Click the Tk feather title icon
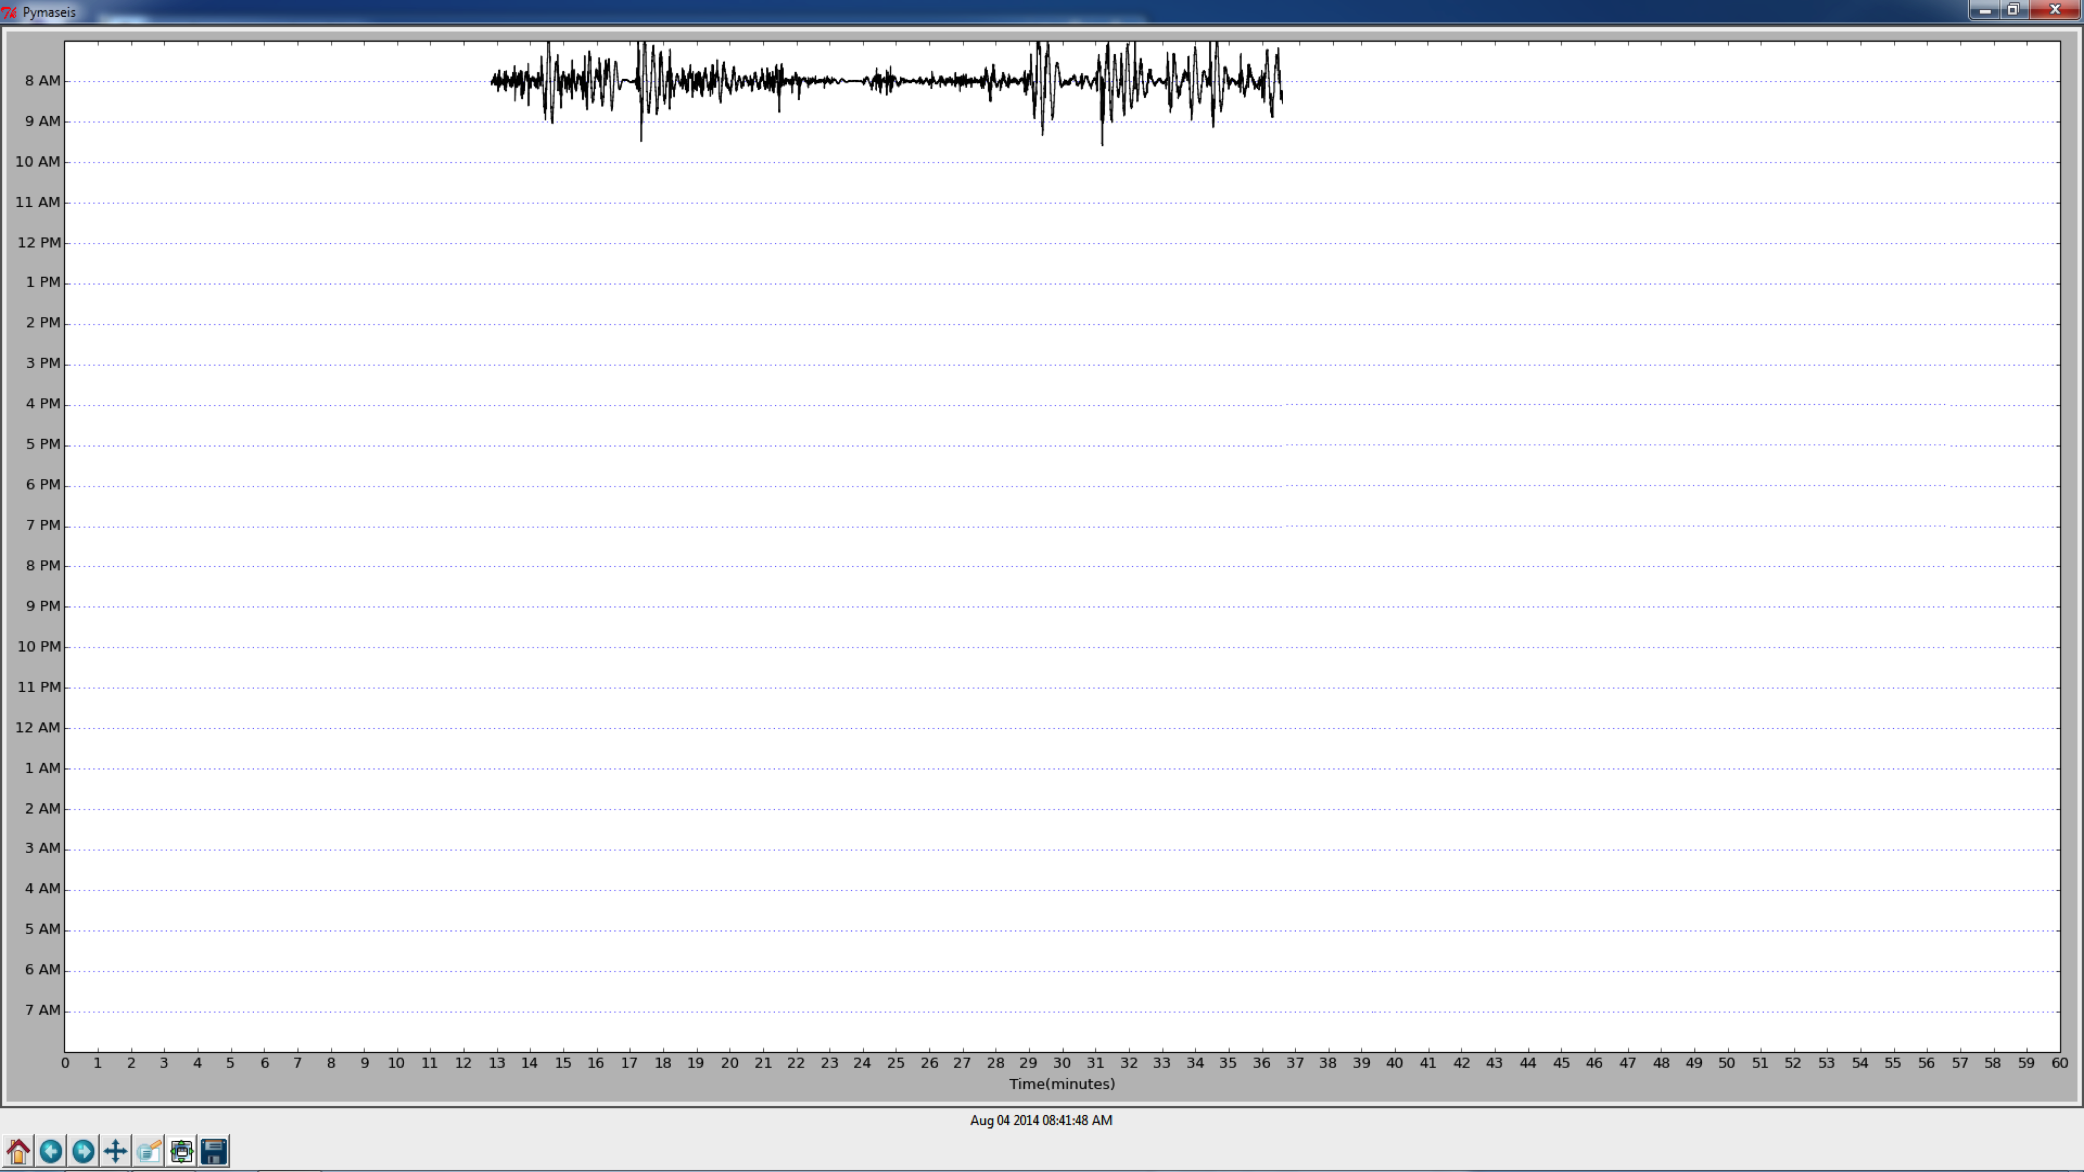The image size is (2084, 1172). (x=10, y=12)
